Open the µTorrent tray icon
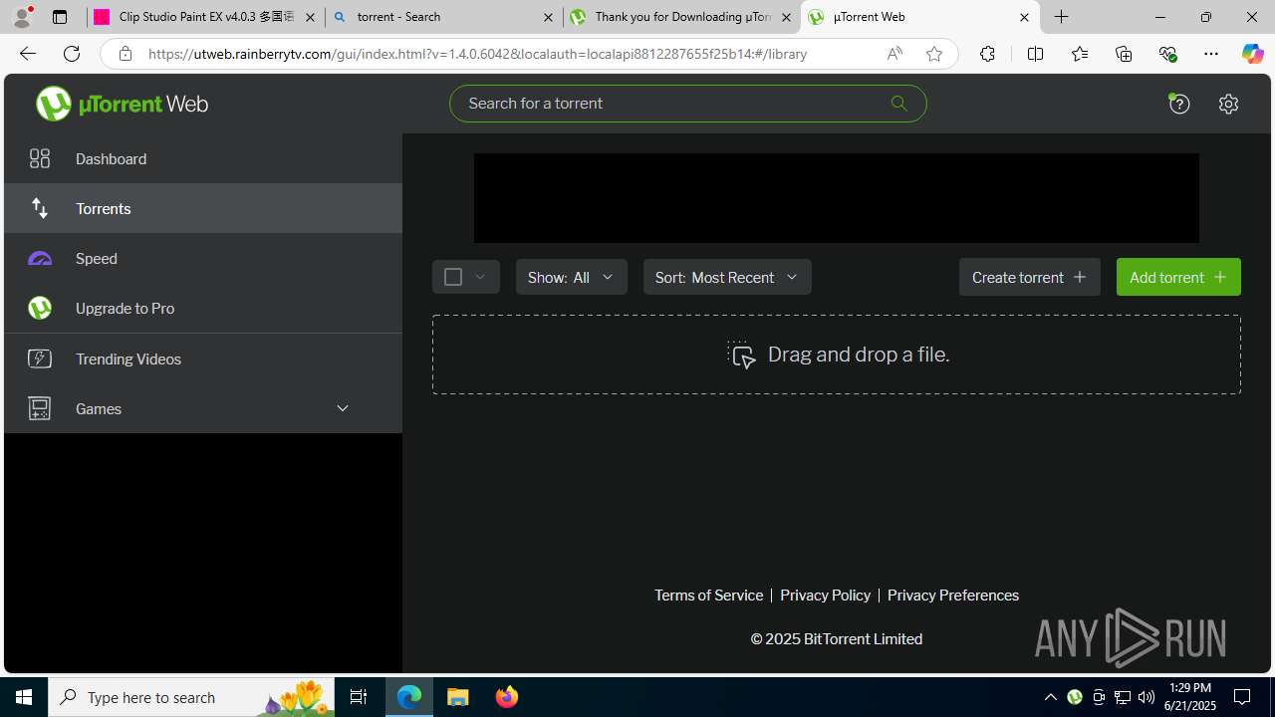 (1075, 697)
